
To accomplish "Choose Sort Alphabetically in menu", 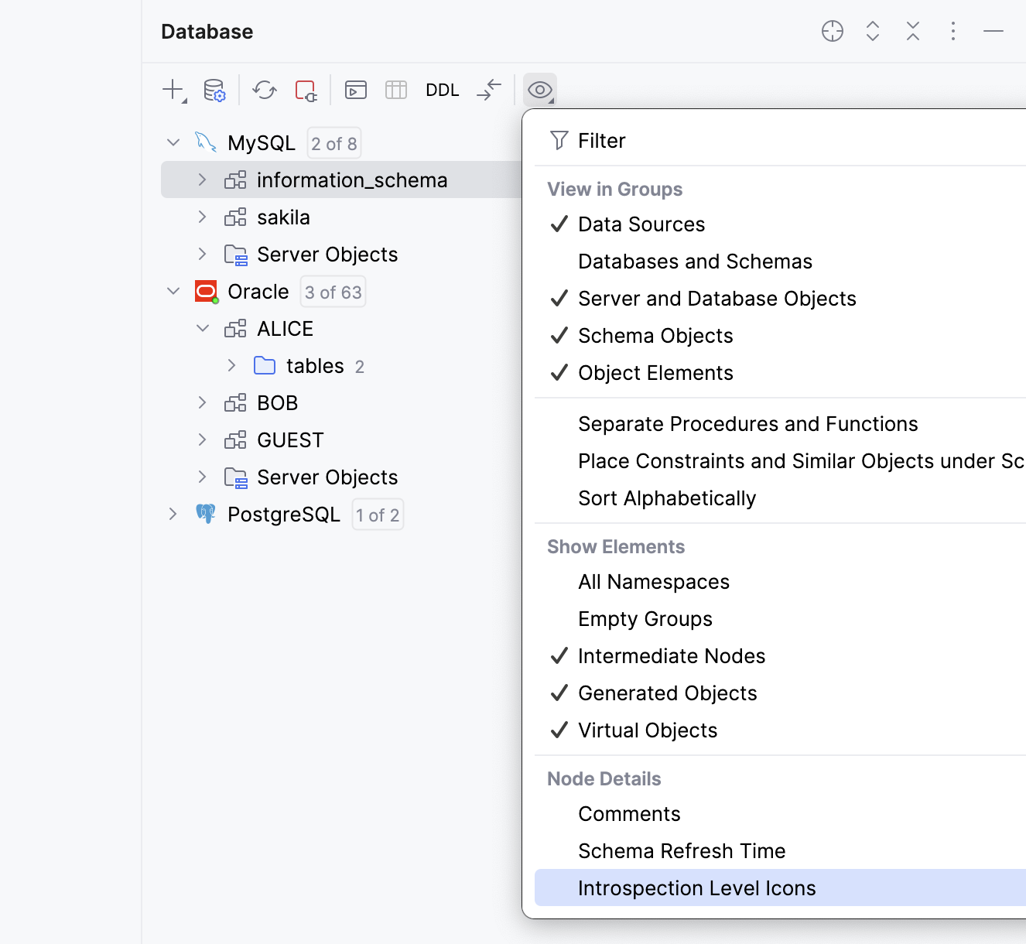I will [x=667, y=498].
